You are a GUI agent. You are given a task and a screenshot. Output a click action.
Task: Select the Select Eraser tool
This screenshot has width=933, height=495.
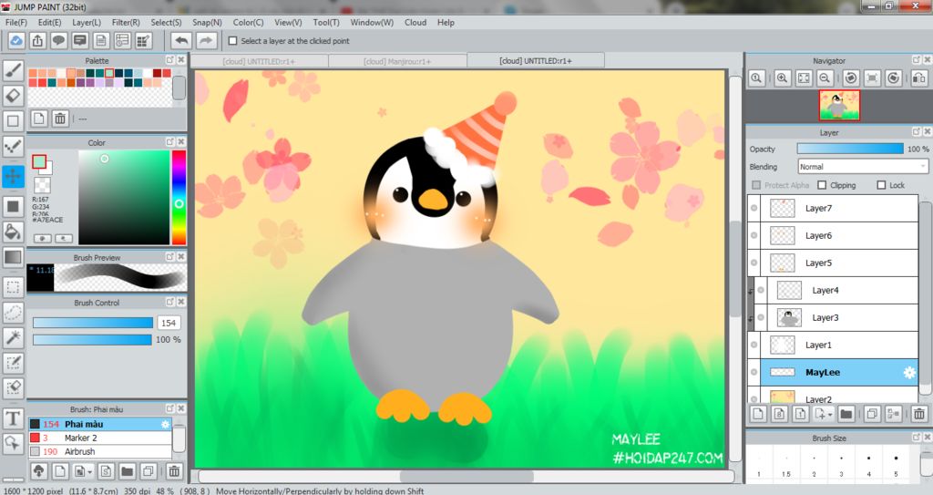tap(13, 387)
